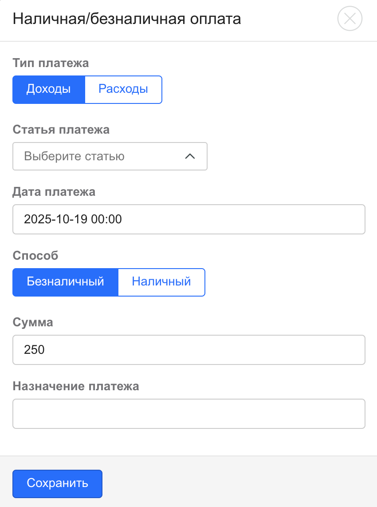This screenshot has height=507, width=377.
Task: Click the 'Назначение платежа' label
Action: click(76, 386)
